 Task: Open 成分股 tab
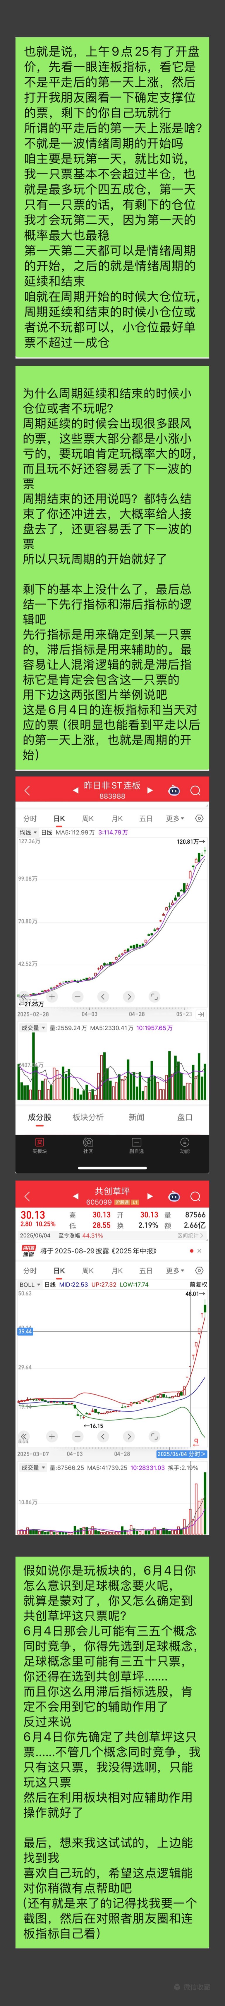pos(40,1117)
